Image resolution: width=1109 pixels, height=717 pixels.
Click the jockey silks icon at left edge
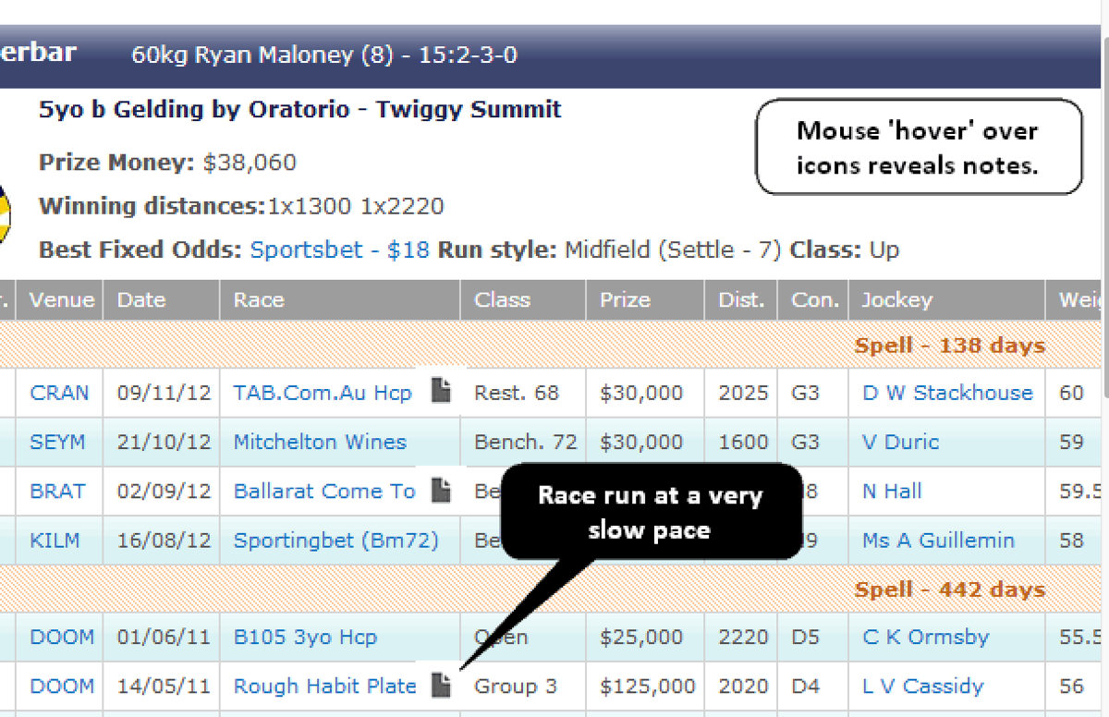coord(5,214)
